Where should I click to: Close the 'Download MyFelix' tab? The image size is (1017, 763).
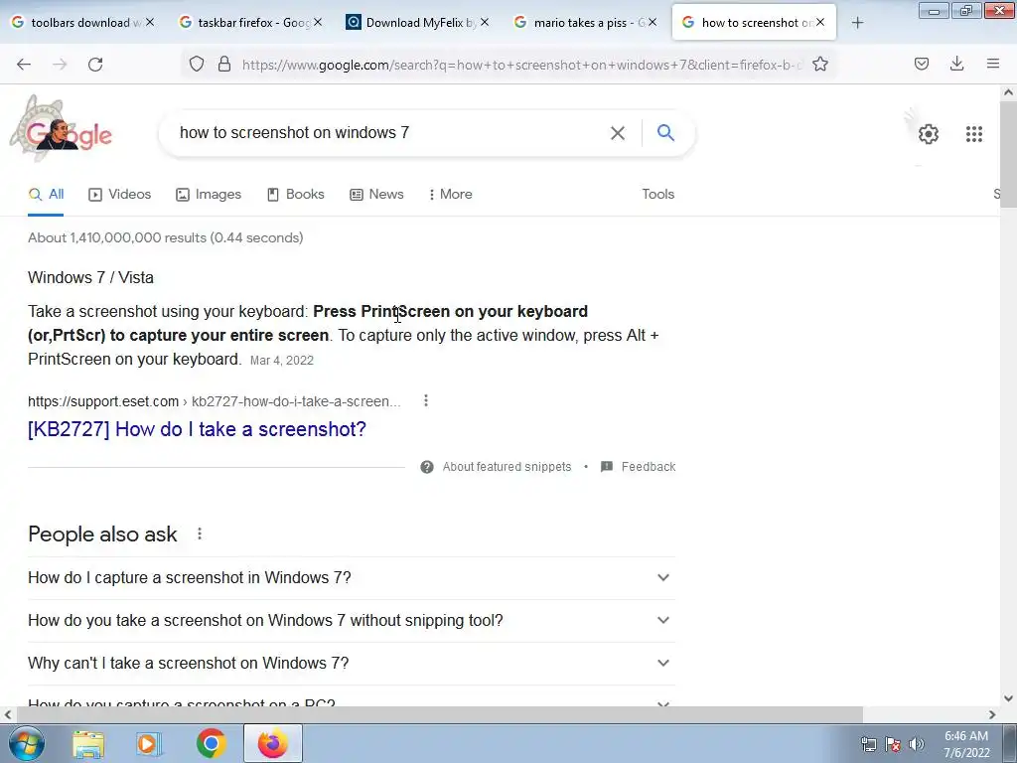point(485,22)
